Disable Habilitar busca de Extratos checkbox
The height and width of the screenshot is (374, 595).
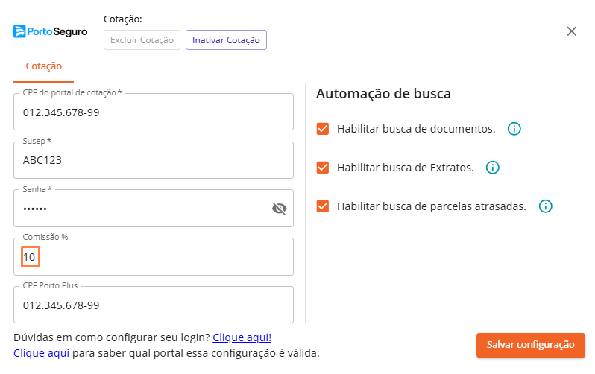(323, 168)
